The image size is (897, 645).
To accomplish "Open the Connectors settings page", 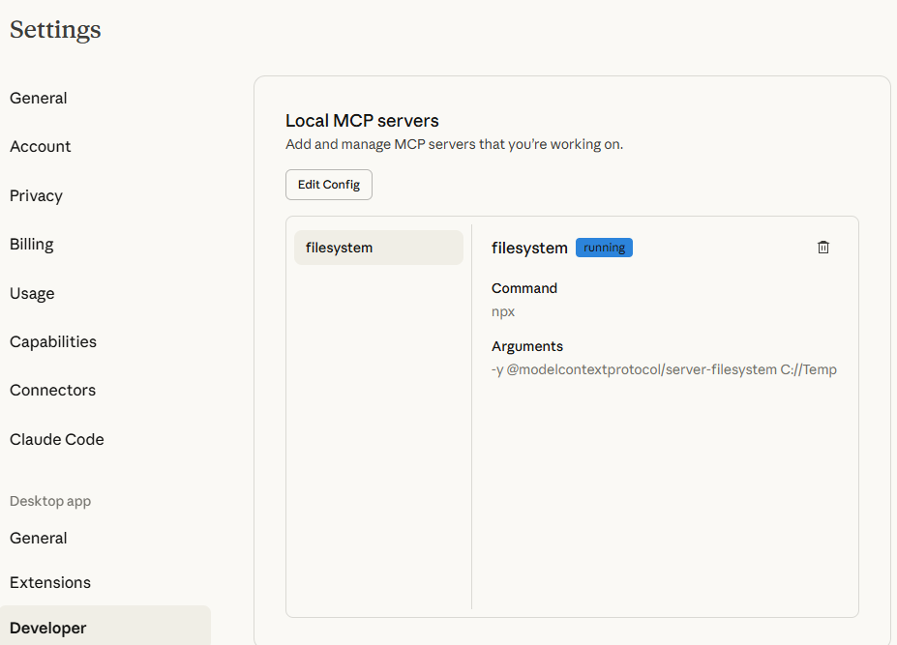I will click(53, 390).
